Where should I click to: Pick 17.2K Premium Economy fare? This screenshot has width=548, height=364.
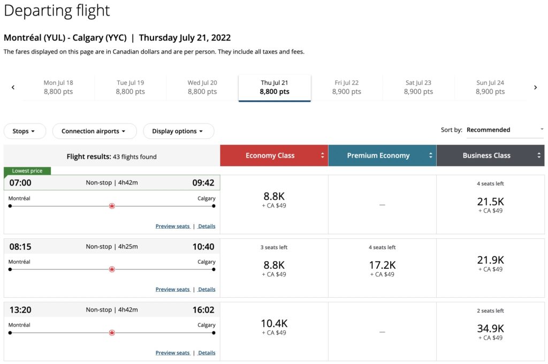click(x=382, y=268)
